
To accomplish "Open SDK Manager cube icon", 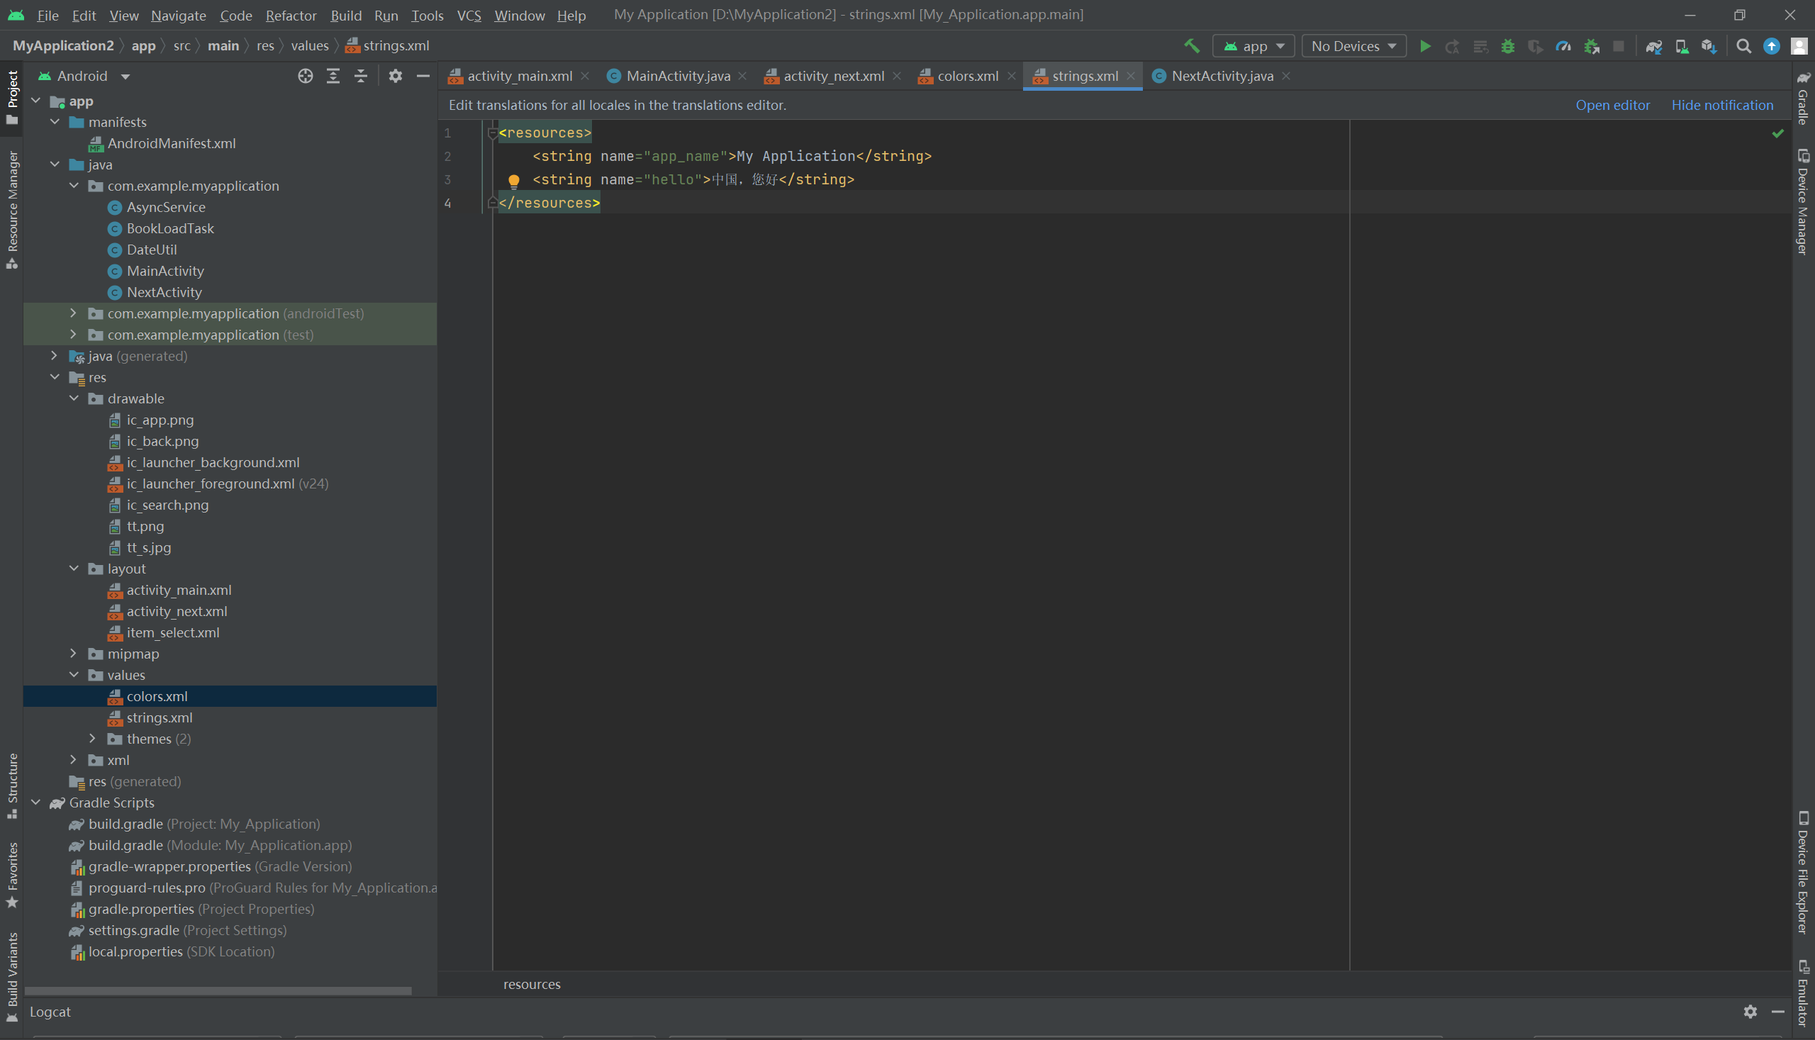I will [x=1709, y=46].
